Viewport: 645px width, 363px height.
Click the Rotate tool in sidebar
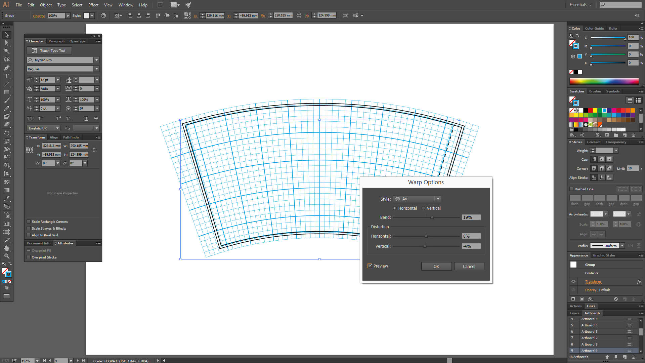7,133
